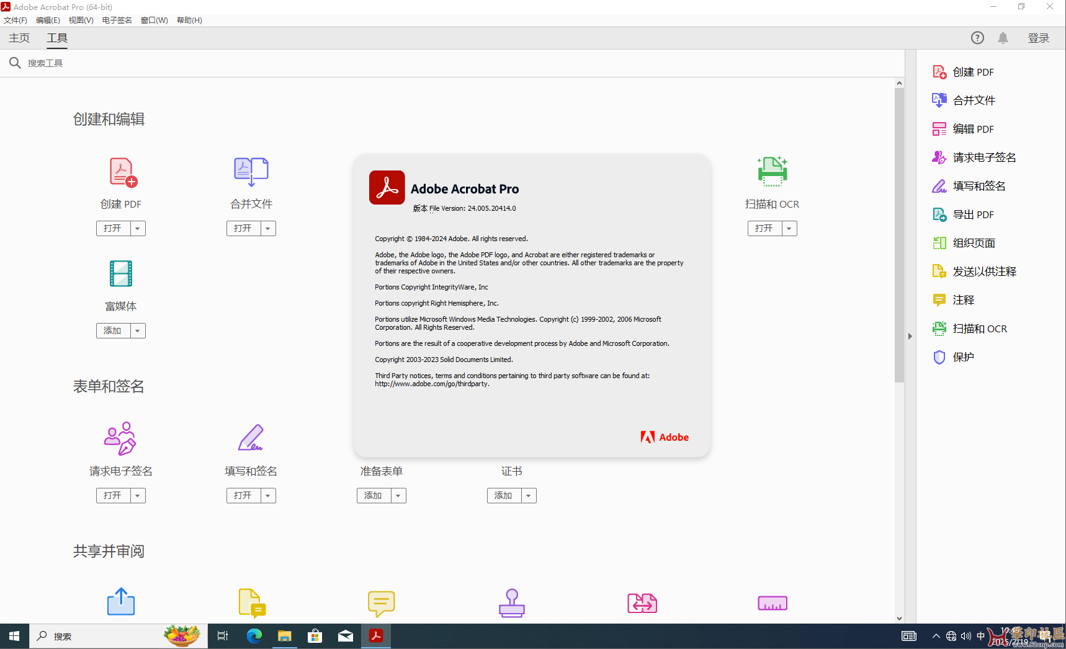Expand dropdown arrow next to 准备表单 添加
This screenshot has width=1066, height=649.
coord(398,496)
